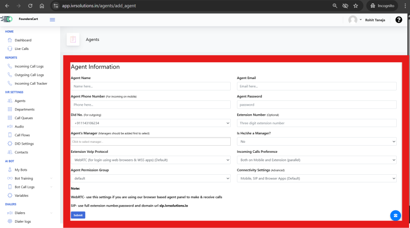Expand the Is He/she a Manager dropdown
Viewport: 410px width, 228px height.
[317, 141]
